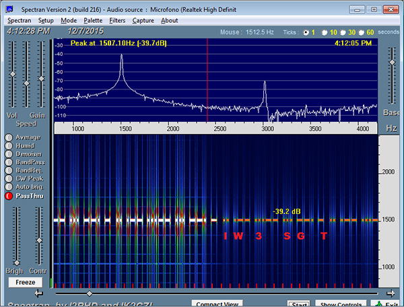The width and height of the screenshot is (404, 307).
Task: Open the Filters menu
Action: (x=117, y=20)
